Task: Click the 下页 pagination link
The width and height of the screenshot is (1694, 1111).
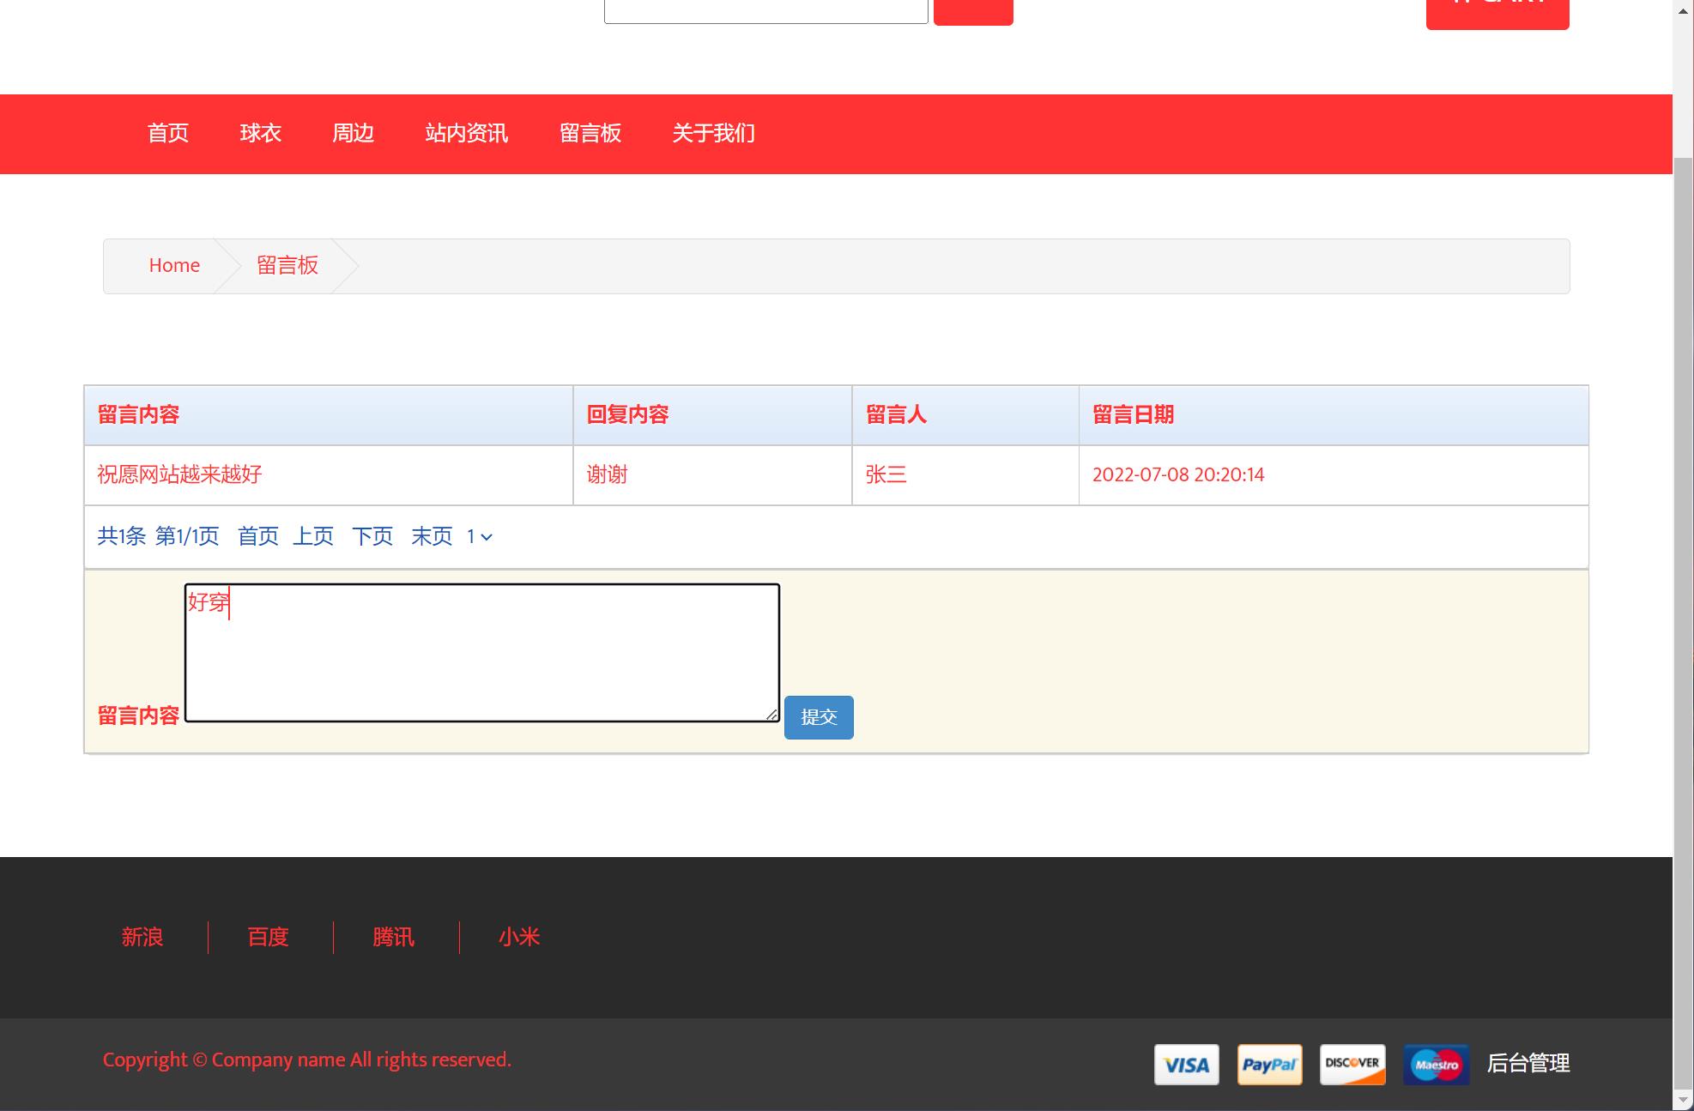Action: [372, 537]
